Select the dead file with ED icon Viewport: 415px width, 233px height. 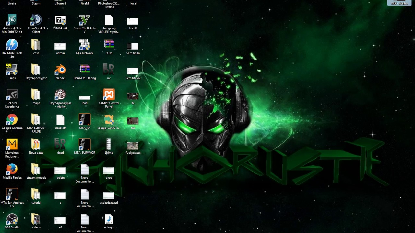60,144
